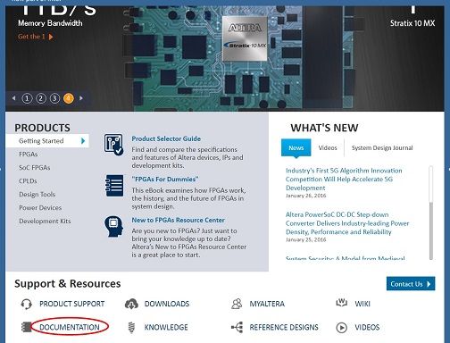Click the MyAltera user icon
The height and width of the screenshot is (343, 450).
[237, 304]
